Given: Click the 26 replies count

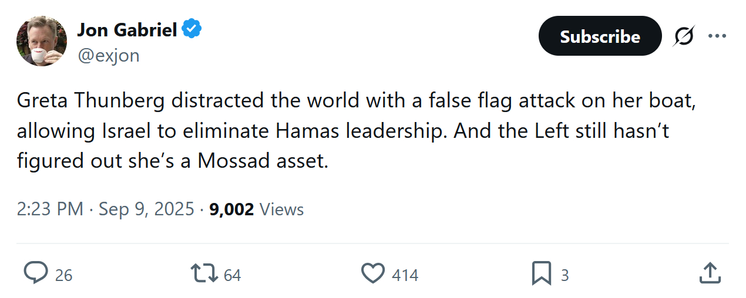Looking at the screenshot, I should (63, 275).
